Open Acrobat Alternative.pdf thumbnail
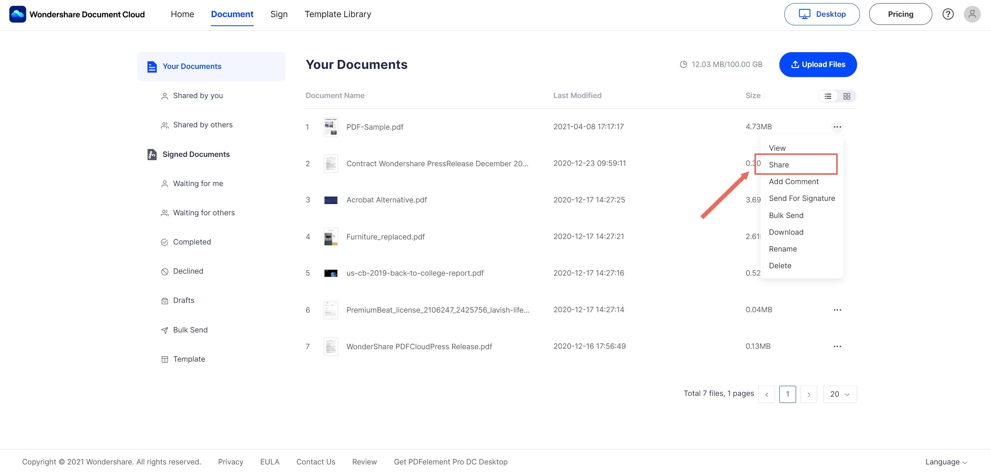This screenshot has width=991, height=473. 331,200
